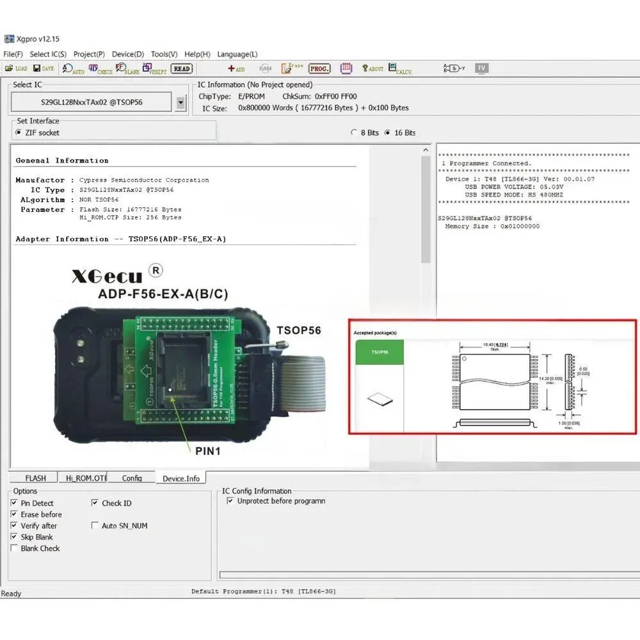The image size is (640, 640).
Task: Click the ID CHECK toolbar icon
Action: pyautogui.click(x=100, y=68)
